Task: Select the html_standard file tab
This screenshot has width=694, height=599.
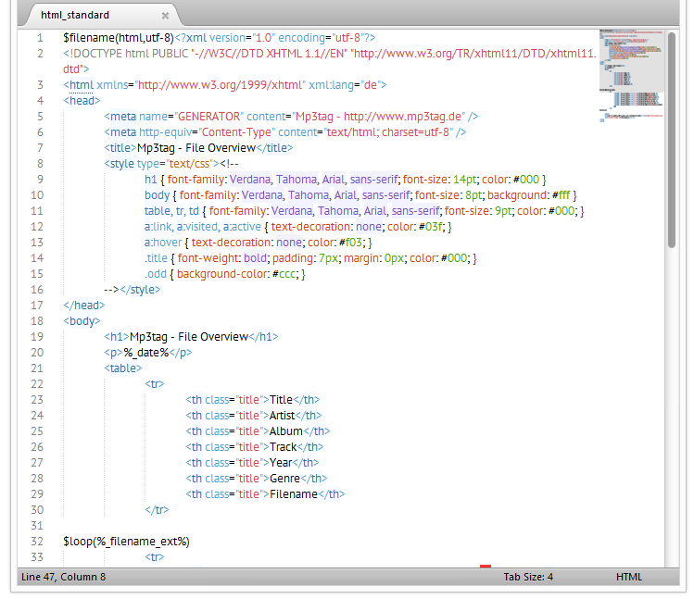Action: coord(75,16)
